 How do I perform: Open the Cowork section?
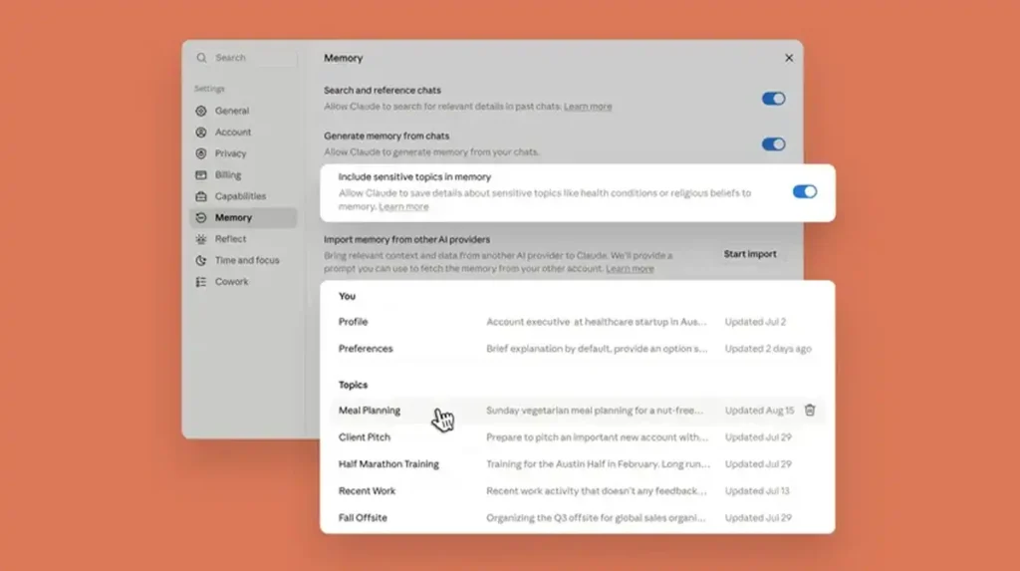243,282
